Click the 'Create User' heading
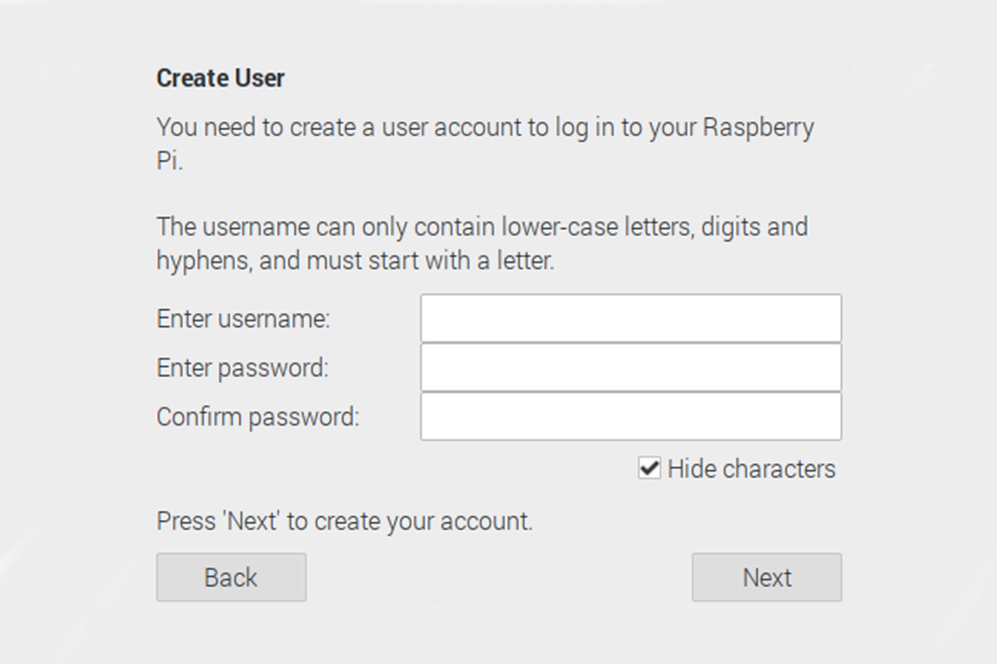This screenshot has height=664, width=997. coord(220,78)
